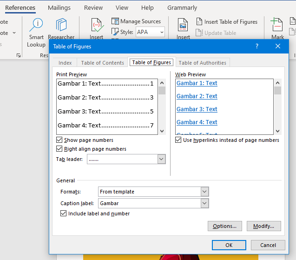Open the Mailings ribbon tab

click(59, 8)
